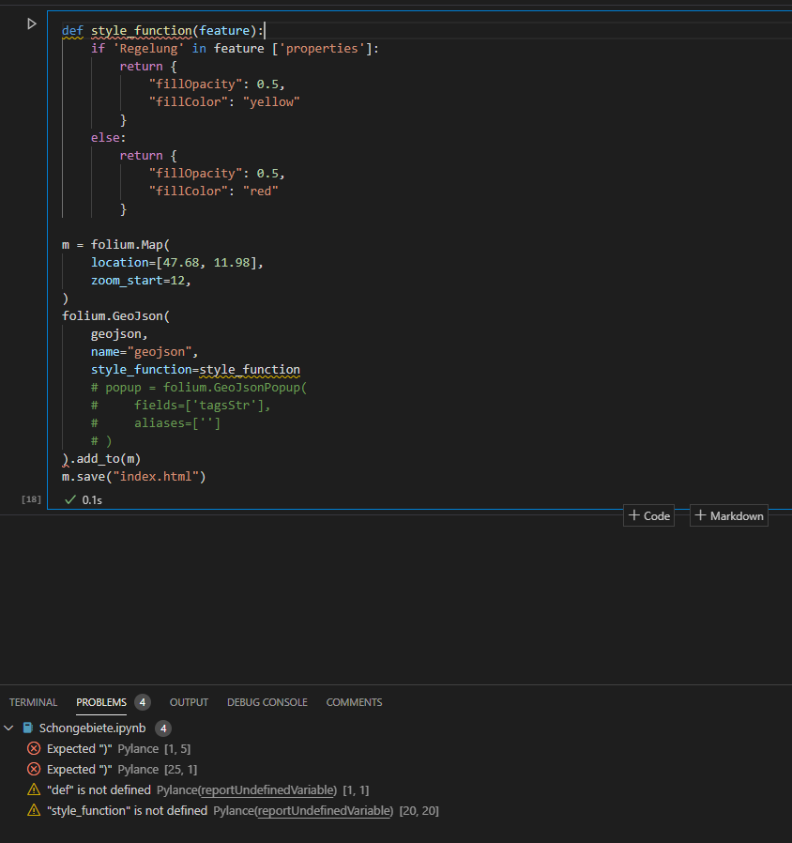Image resolution: width=792 pixels, height=843 pixels.
Task: Open the OUTPUT panel
Action: coord(189,701)
